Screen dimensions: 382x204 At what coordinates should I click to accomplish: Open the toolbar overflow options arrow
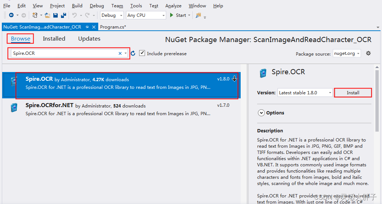(x=205, y=17)
